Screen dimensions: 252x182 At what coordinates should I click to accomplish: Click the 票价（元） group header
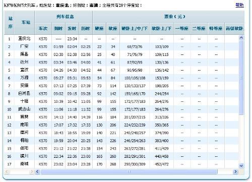pyautogui.click(x=175, y=17)
